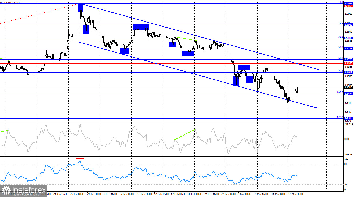Click the 1.1310 support level label
The image size is (354, 197).
[348, 117]
